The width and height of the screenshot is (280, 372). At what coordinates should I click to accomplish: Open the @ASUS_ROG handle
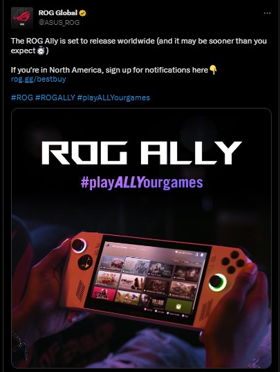coord(59,23)
